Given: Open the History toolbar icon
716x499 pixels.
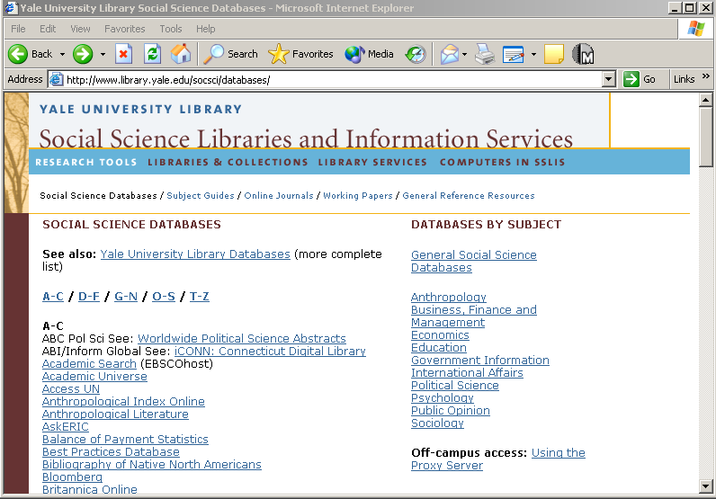Looking at the screenshot, I should tap(415, 54).
